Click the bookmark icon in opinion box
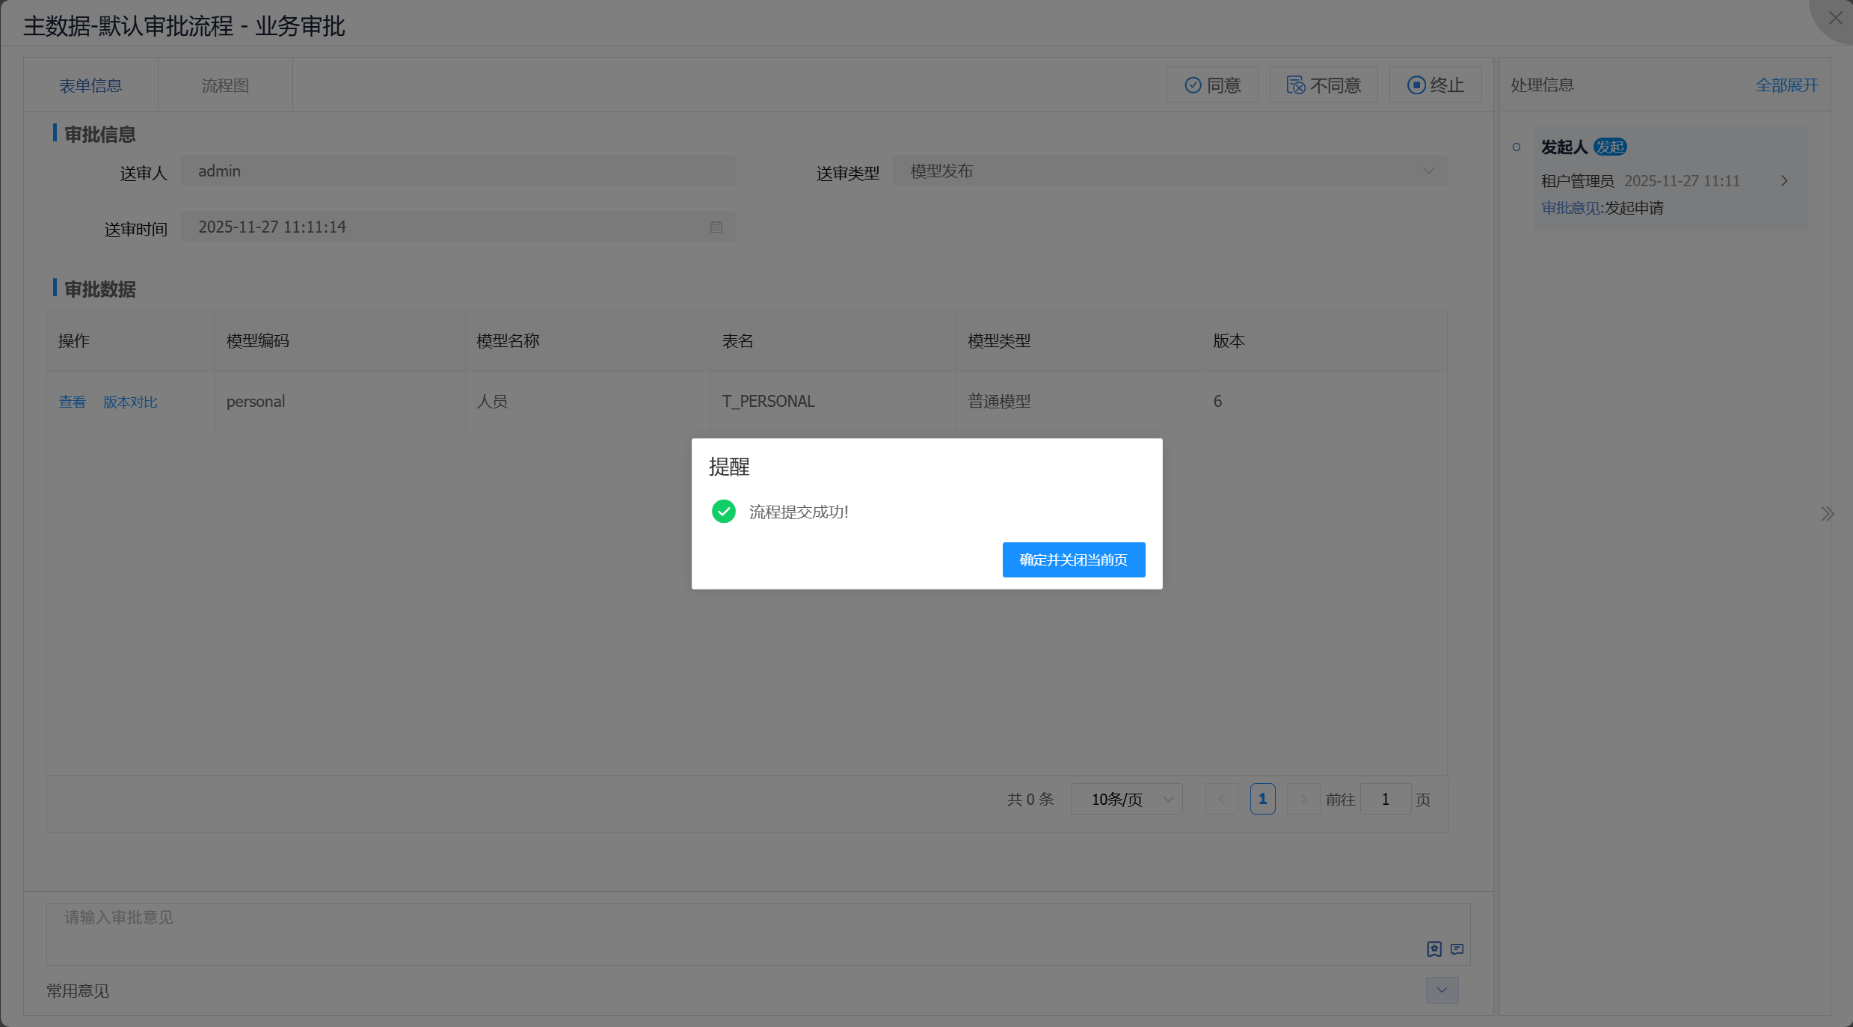1853x1027 pixels. click(1433, 948)
